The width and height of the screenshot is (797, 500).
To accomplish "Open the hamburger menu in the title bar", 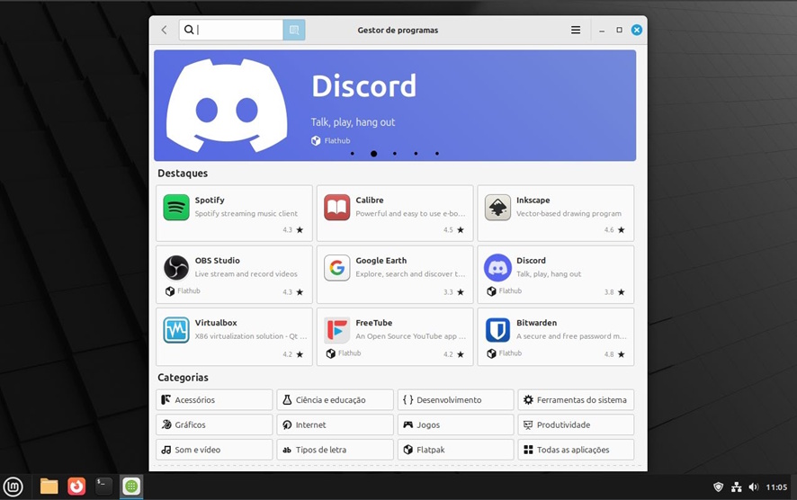I will click(x=576, y=30).
